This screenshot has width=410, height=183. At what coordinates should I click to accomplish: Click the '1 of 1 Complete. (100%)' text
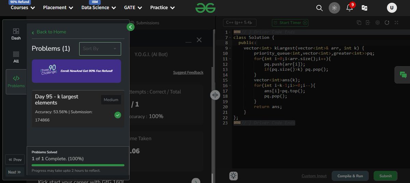(58, 159)
